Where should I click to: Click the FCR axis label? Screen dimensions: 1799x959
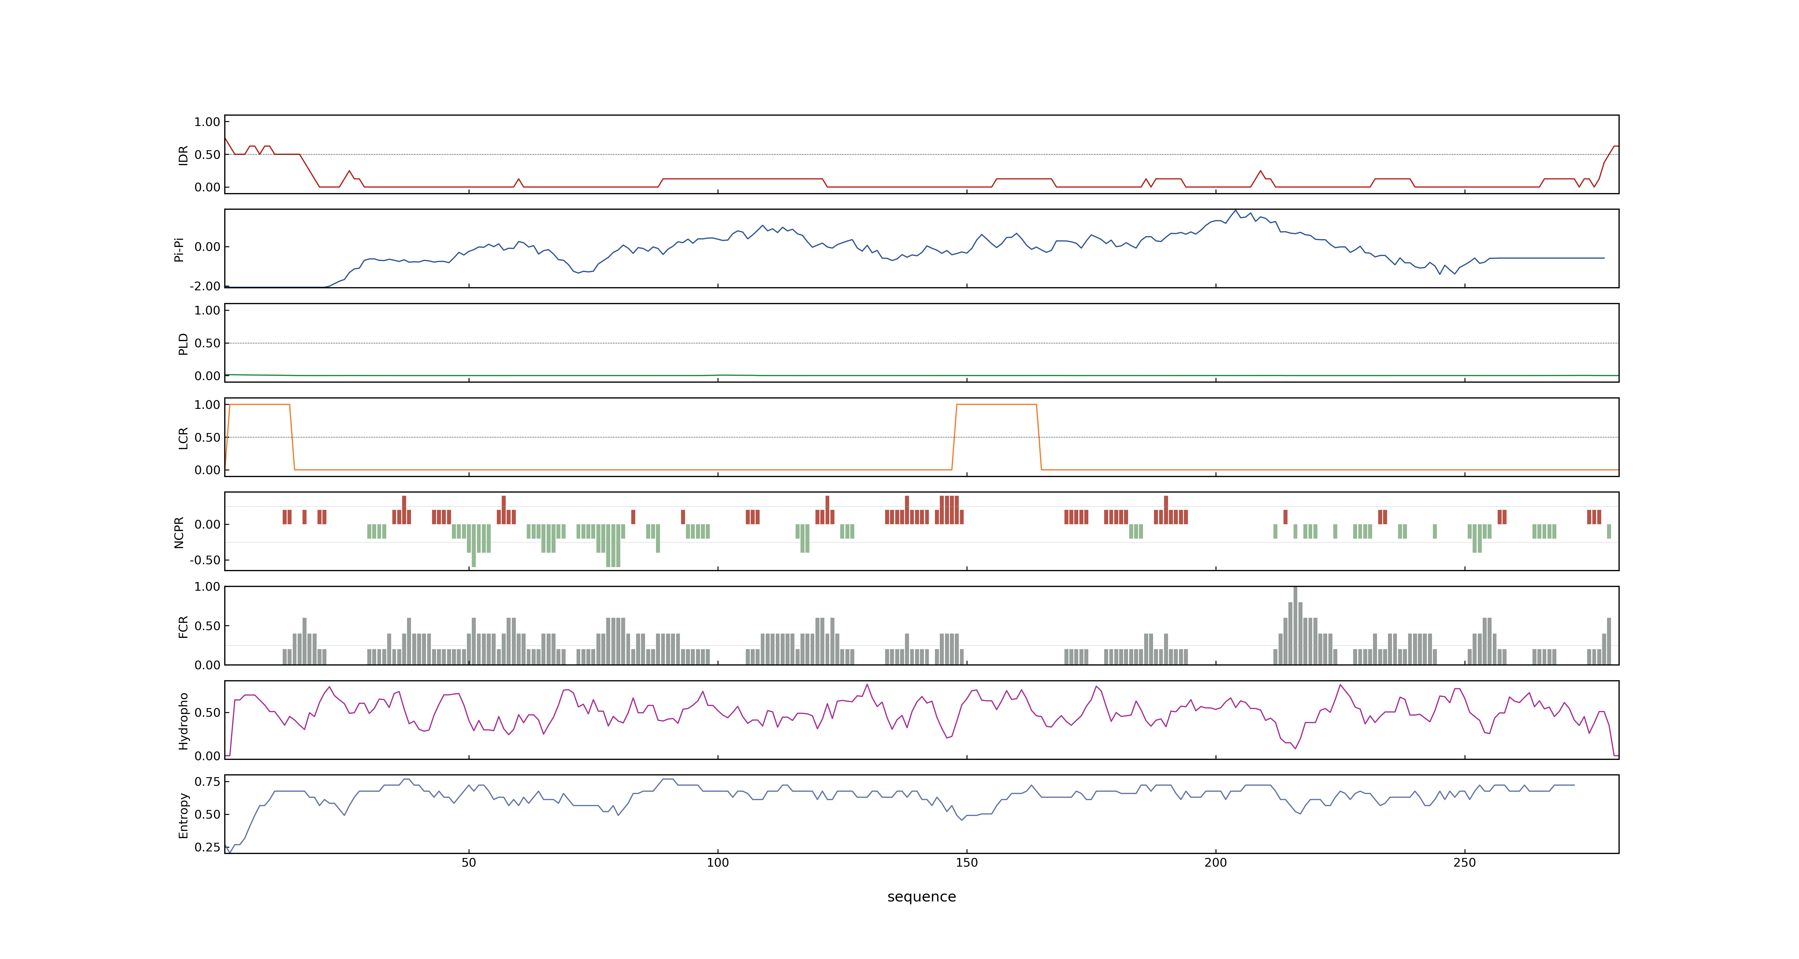pyautogui.click(x=183, y=627)
